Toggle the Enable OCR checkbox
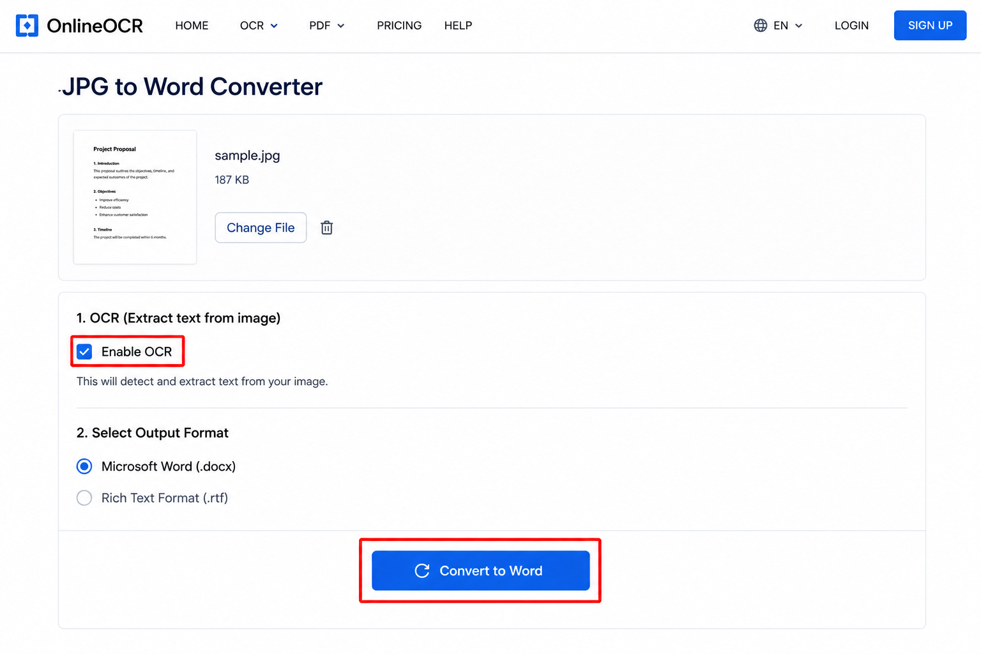This screenshot has width=981, height=654. (x=84, y=351)
